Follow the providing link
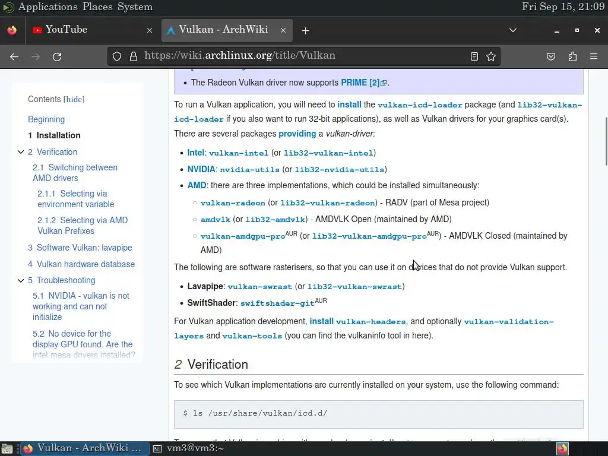Image resolution: width=608 pixels, height=456 pixels. [x=297, y=134]
